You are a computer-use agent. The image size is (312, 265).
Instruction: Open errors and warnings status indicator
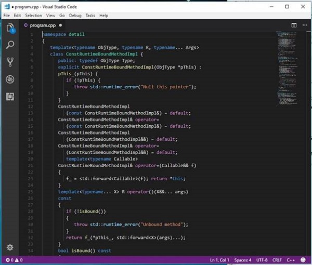(14, 260)
